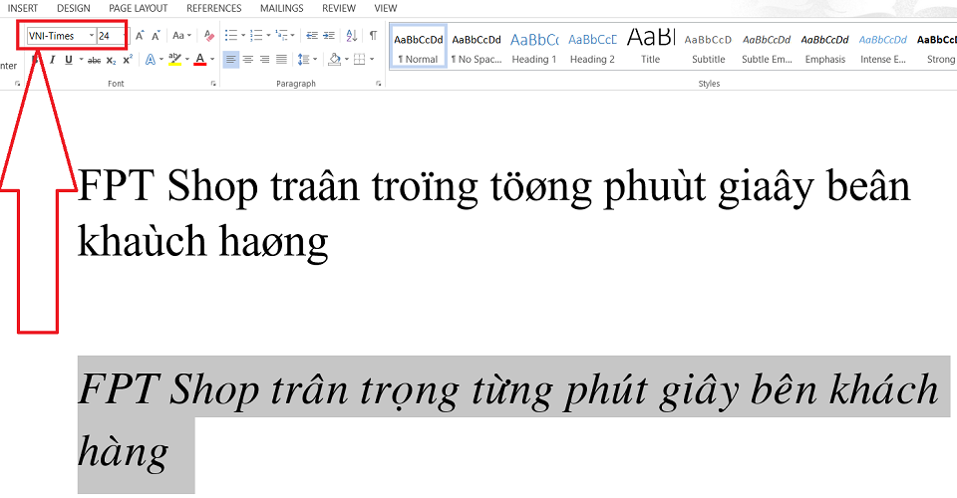
Task: Apply the Strong style
Action: point(937,47)
